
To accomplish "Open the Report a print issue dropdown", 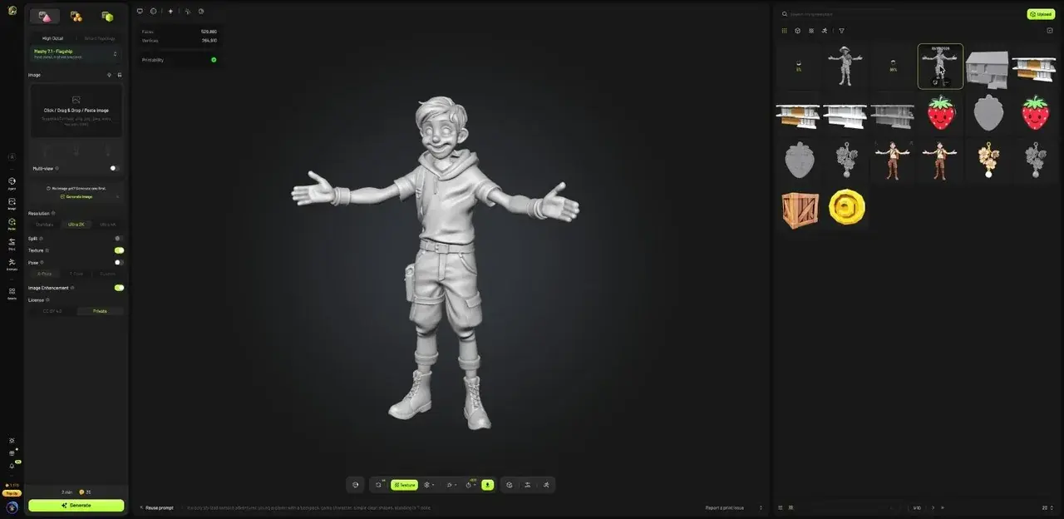I will [x=734, y=507].
